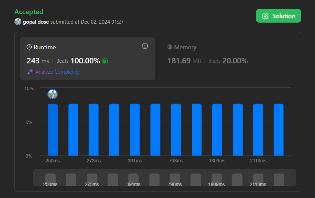The width and height of the screenshot is (315, 198).
Task: Click the 250ms bar in range slider
Action: (x=50, y=180)
